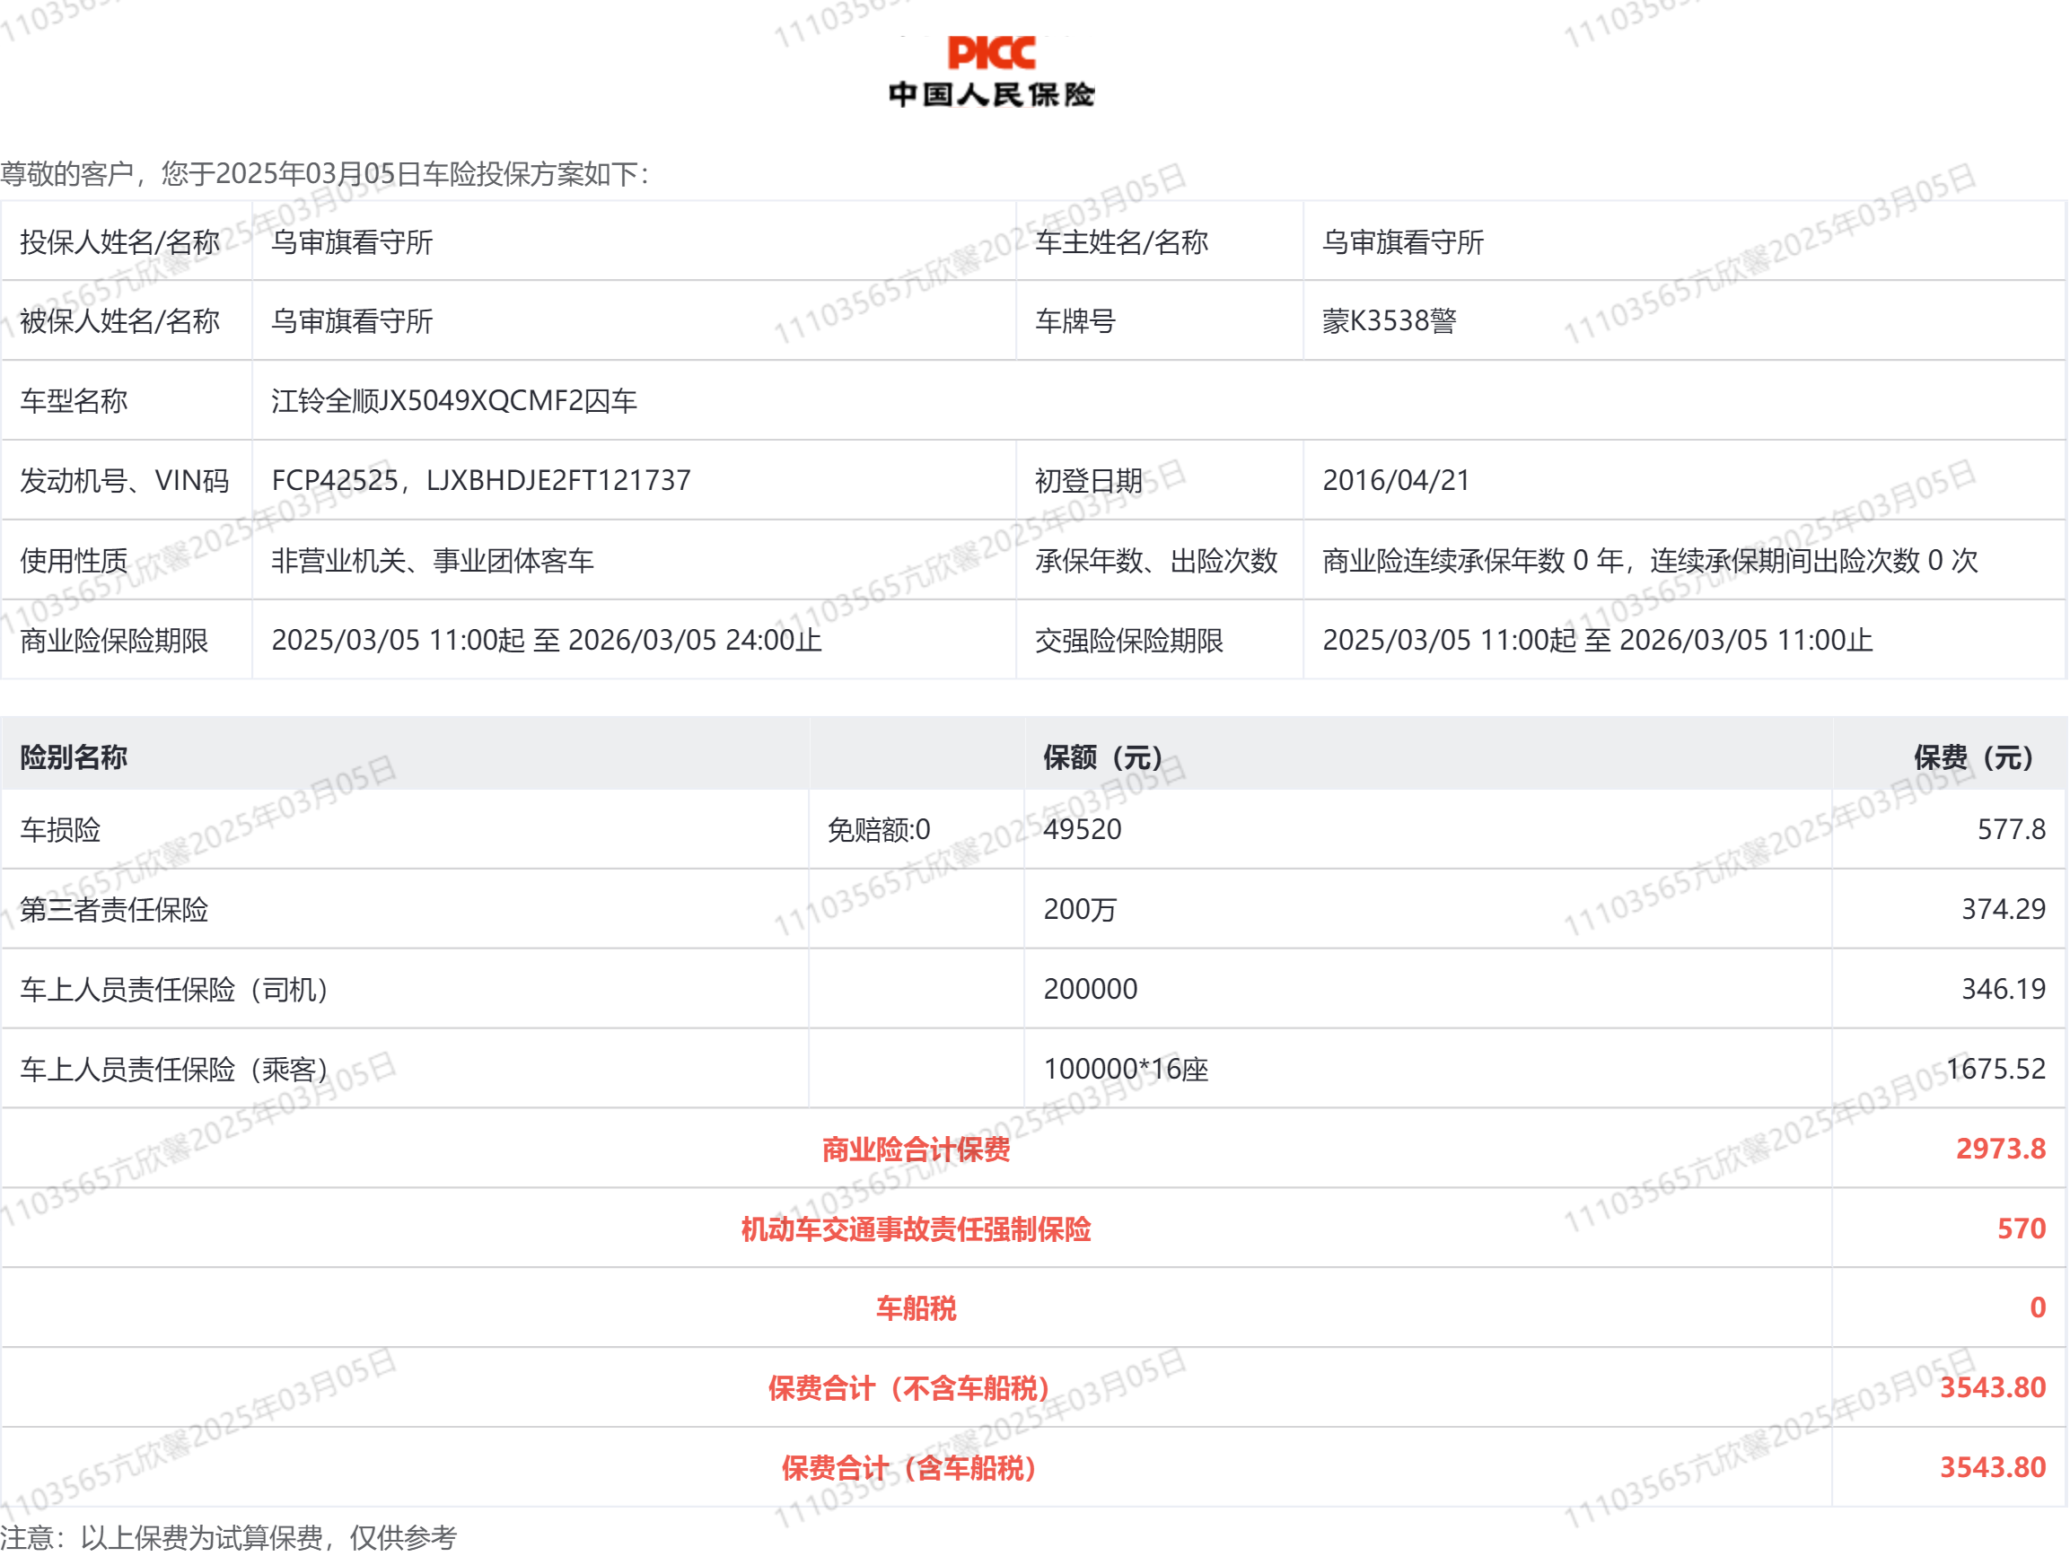This screenshot has height=1565, width=2070.
Task: Click the 中国人民保险 company name text
Action: pyautogui.click(x=991, y=94)
